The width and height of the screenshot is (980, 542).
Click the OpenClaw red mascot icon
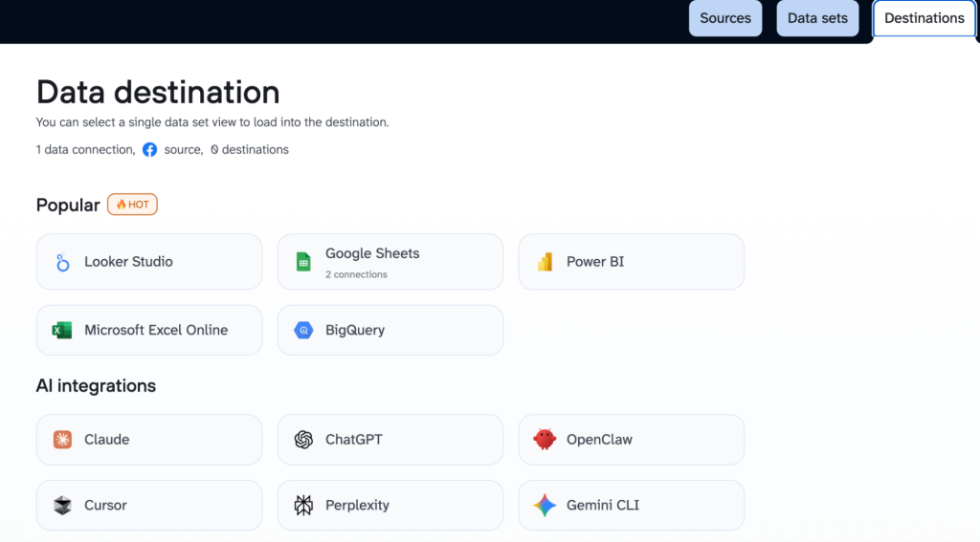[x=545, y=440]
